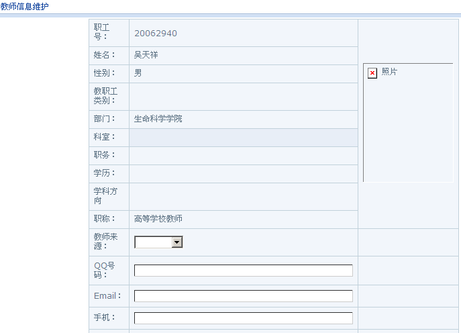Click the department value 生命科学学院
Screen dimensions: 461x333
tap(158, 119)
